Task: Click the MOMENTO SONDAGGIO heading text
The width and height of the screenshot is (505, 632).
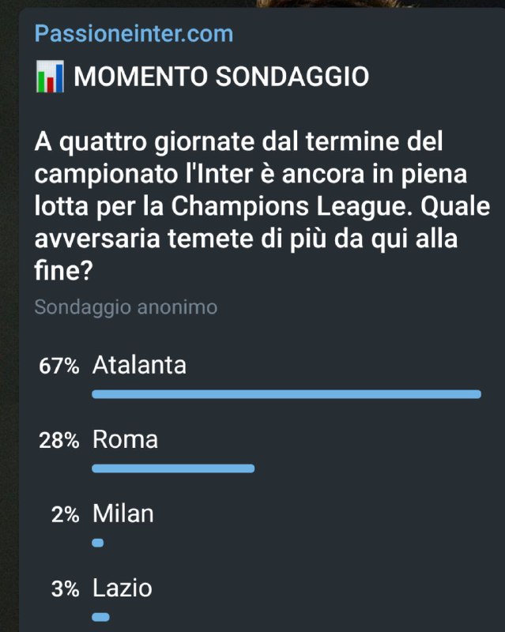Action: [x=220, y=77]
